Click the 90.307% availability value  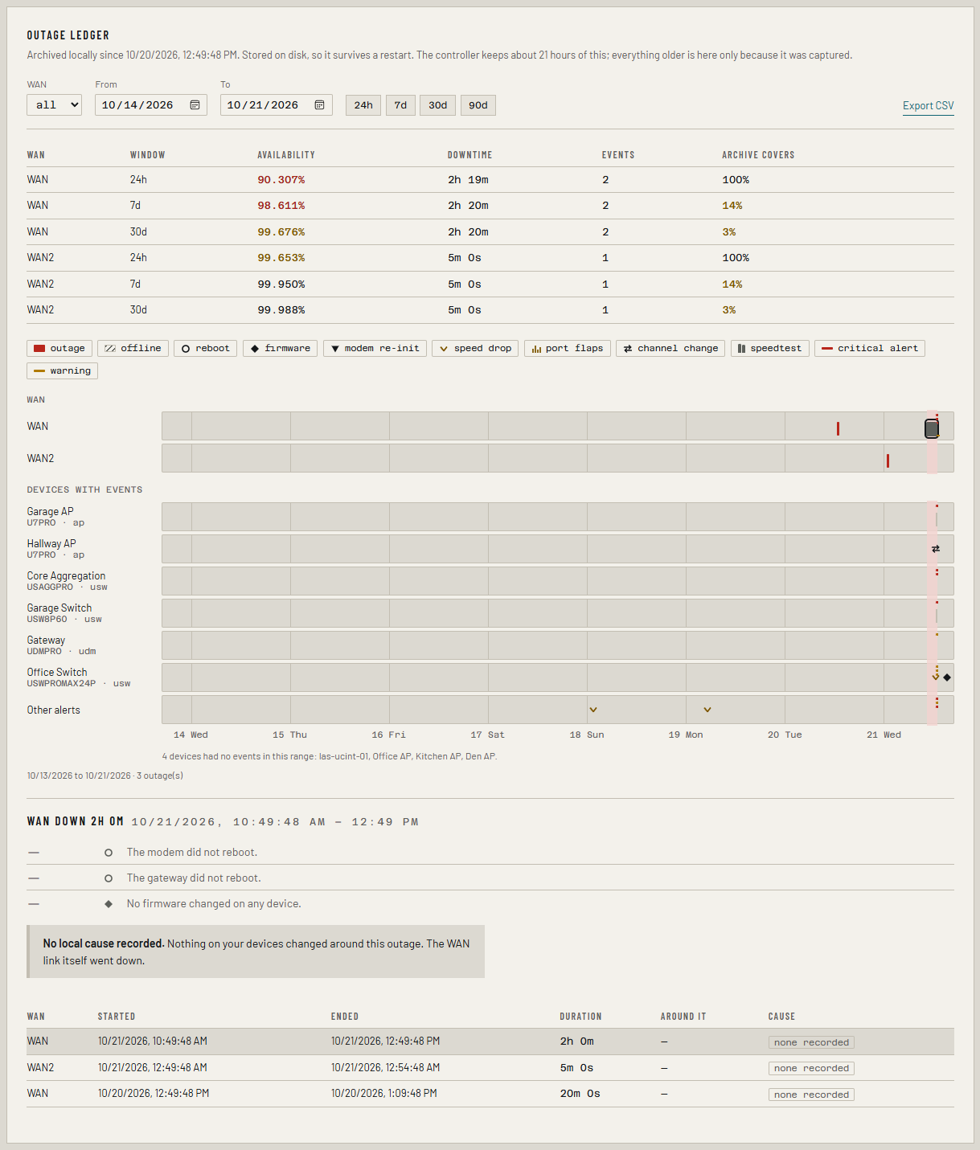pos(281,180)
